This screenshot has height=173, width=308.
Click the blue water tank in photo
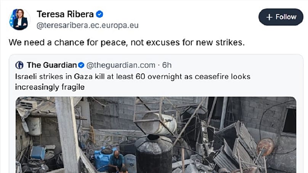(104, 158)
